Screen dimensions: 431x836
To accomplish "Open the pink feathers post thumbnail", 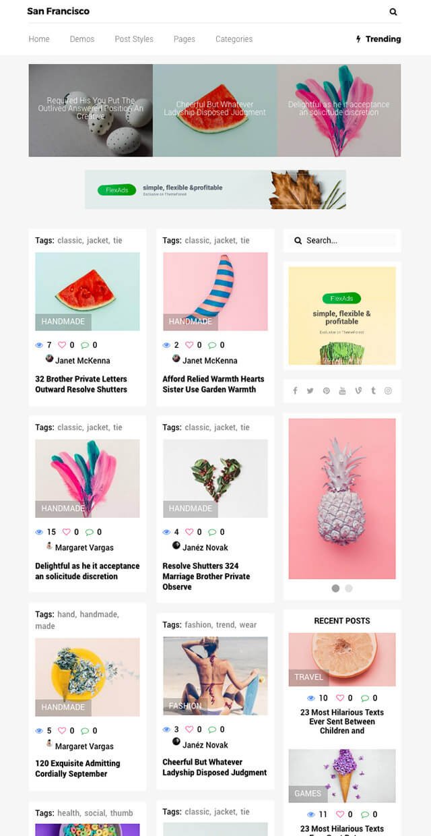I will click(x=88, y=479).
